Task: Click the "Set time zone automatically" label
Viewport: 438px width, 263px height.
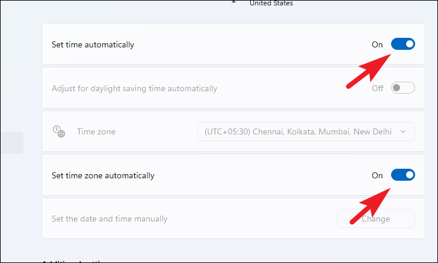Action: point(103,175)
